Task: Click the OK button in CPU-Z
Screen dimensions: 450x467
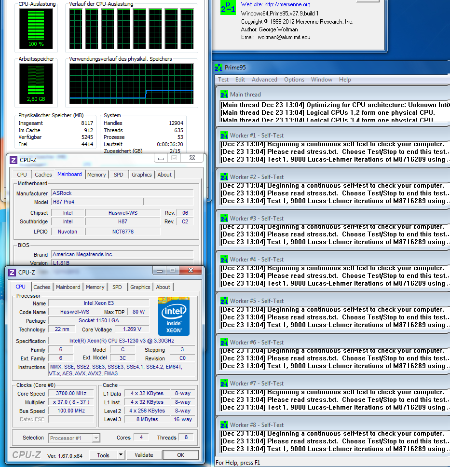Action: click(x=181, y=455)
